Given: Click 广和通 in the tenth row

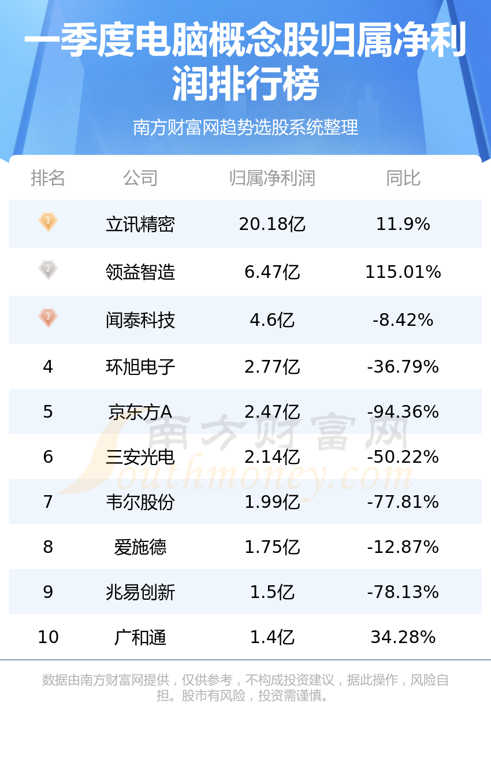Looking at the screenshot, I should tap(140, 637).
